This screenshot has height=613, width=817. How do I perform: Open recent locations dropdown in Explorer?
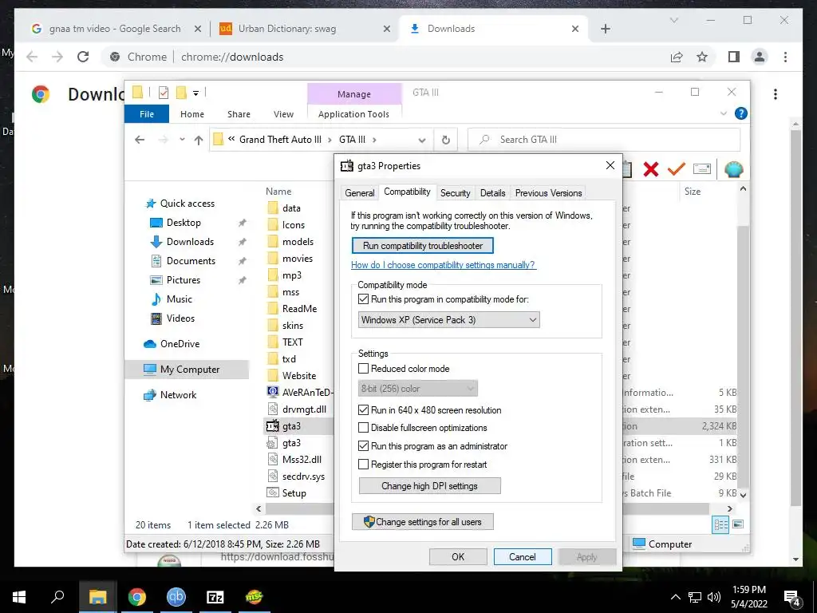[182, 140]
